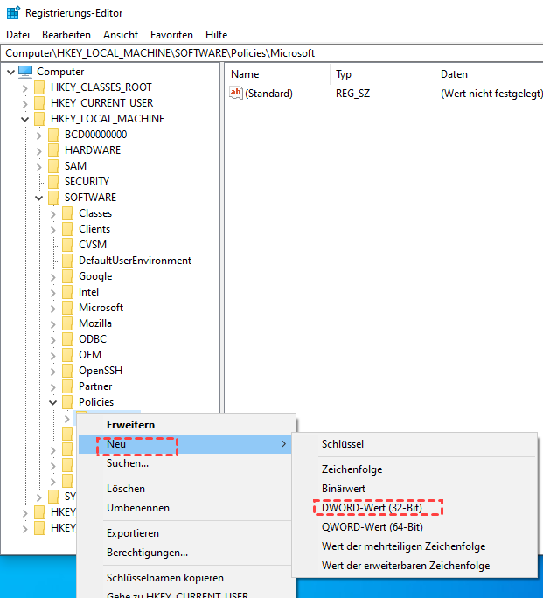Click the HKEY_CLASSES_ROOT folder icon
The height and width of the screenshot is (598, 543).
pyautogui.click(x=40, y=87)
